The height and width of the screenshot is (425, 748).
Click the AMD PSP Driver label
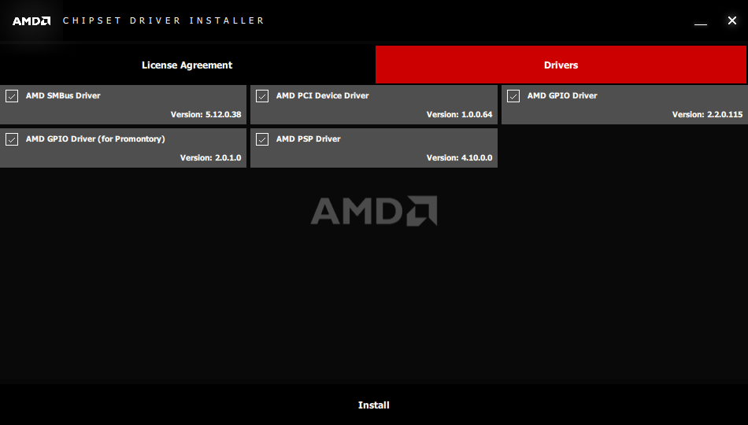click(308, 139)
